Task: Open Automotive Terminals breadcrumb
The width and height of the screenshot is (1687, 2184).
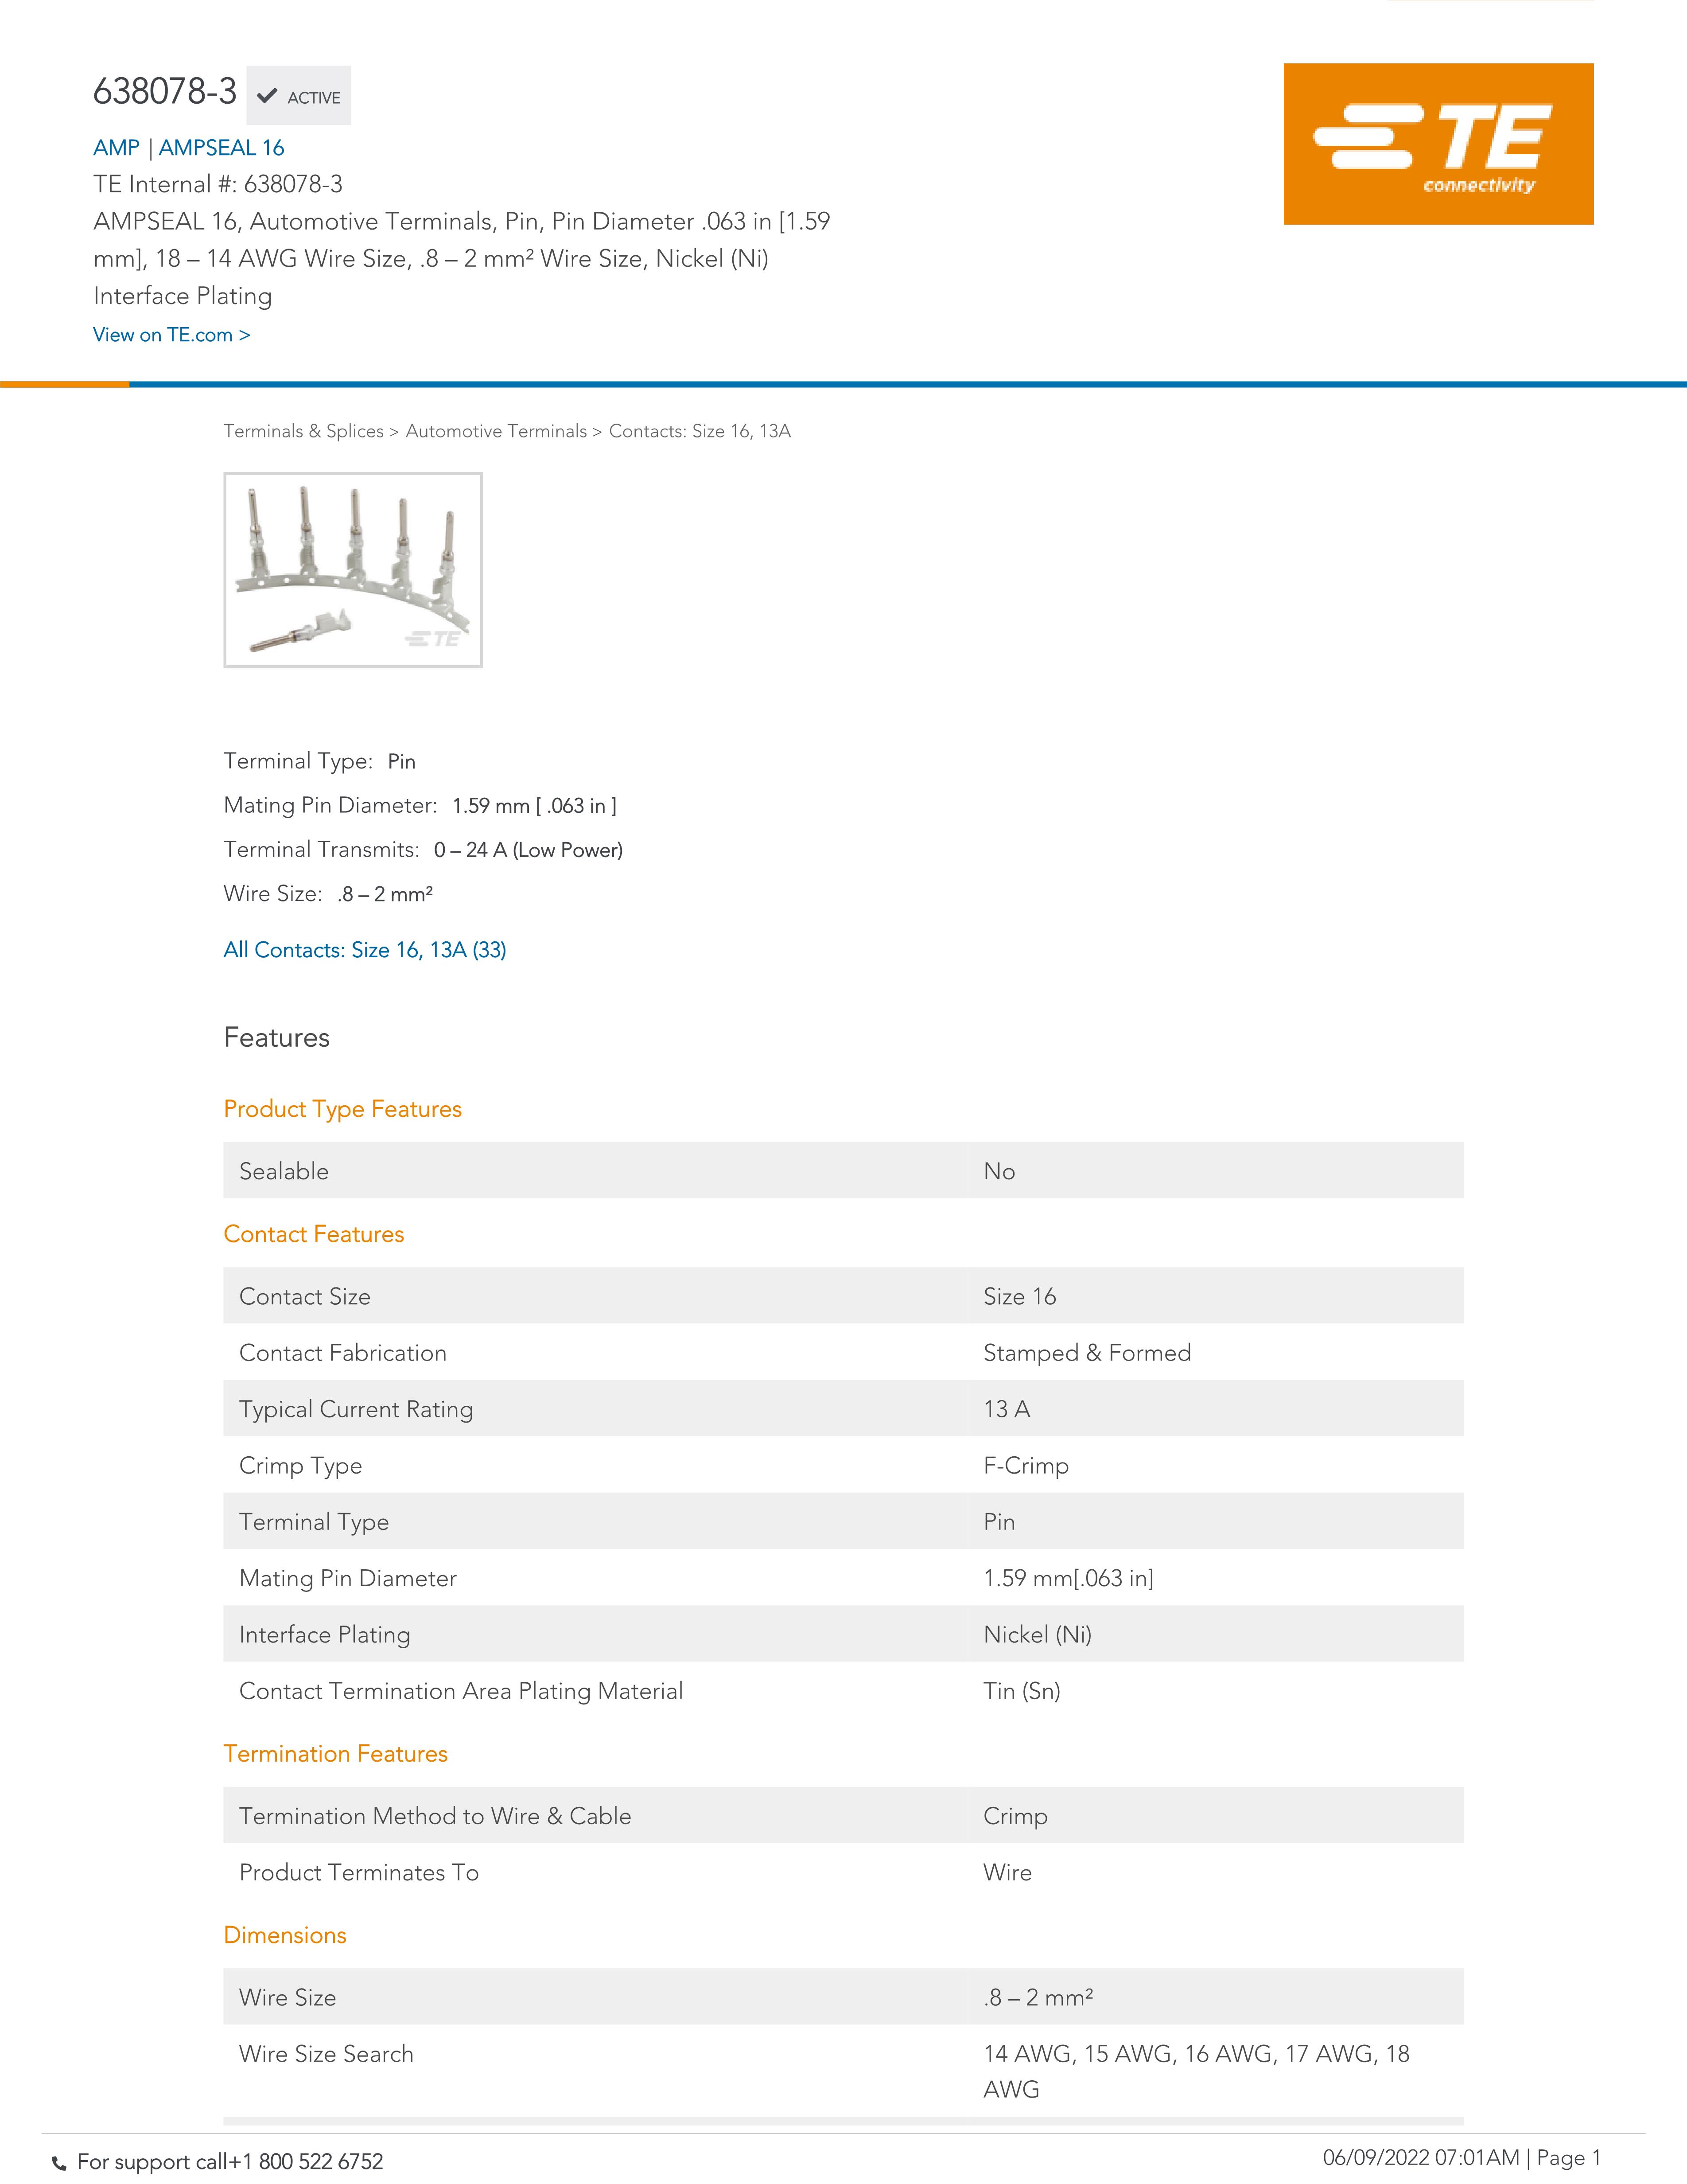Action: coord(496,431)
